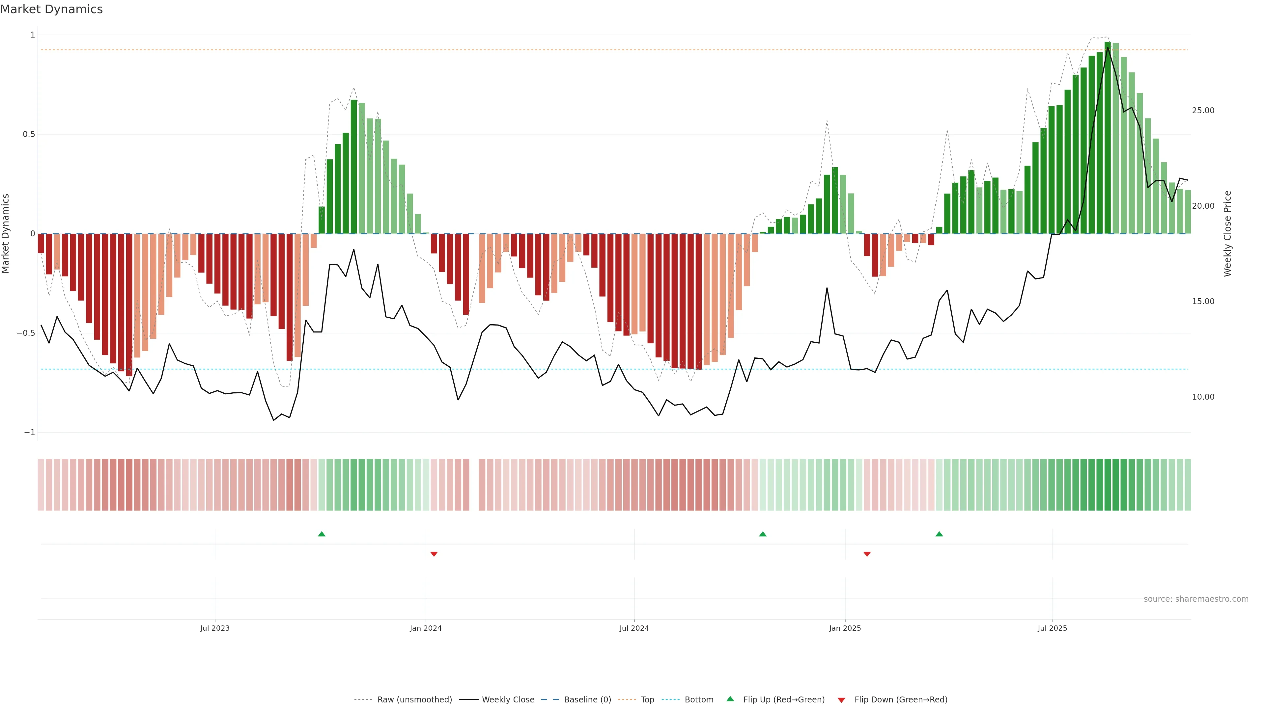This screenshot has width=1265, height=711.
Task: Click the last green Flip Up triangle marker
Action: [x=939, y=534]
